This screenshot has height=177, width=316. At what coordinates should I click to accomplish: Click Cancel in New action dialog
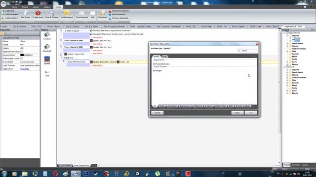pos(157,113)
